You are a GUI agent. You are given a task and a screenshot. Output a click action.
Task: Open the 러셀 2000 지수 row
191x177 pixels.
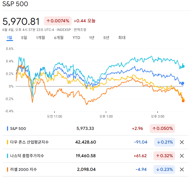tap(23, 169)
